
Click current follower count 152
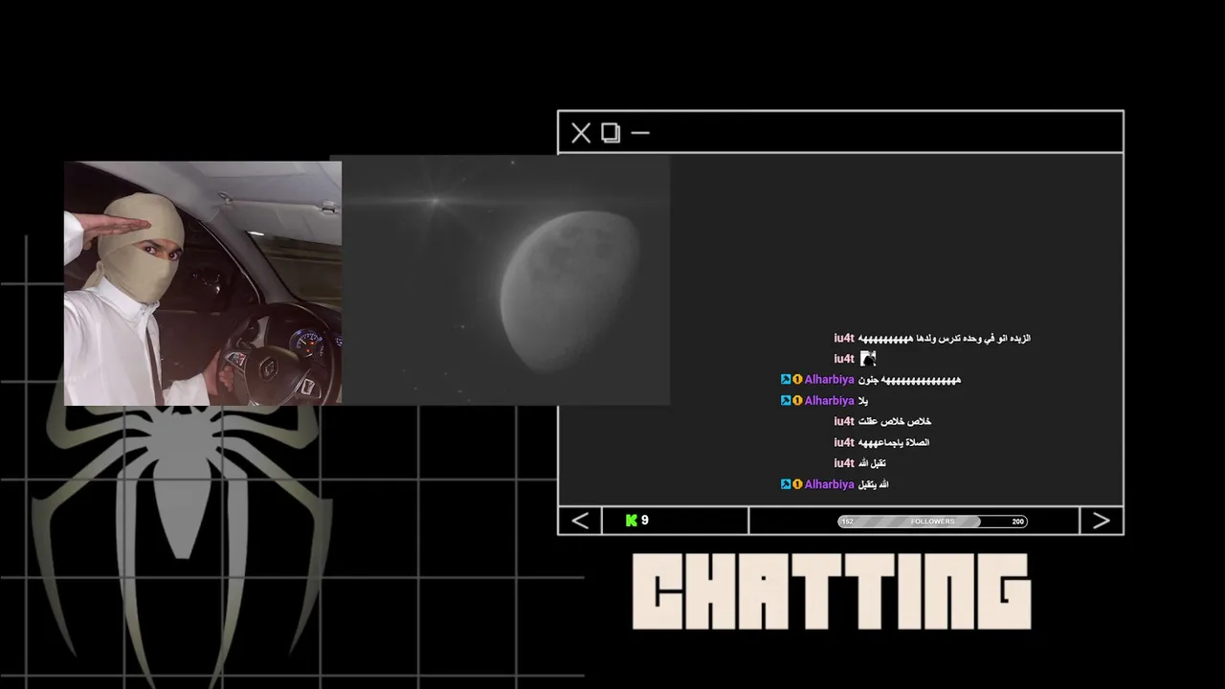pos(847,522)
